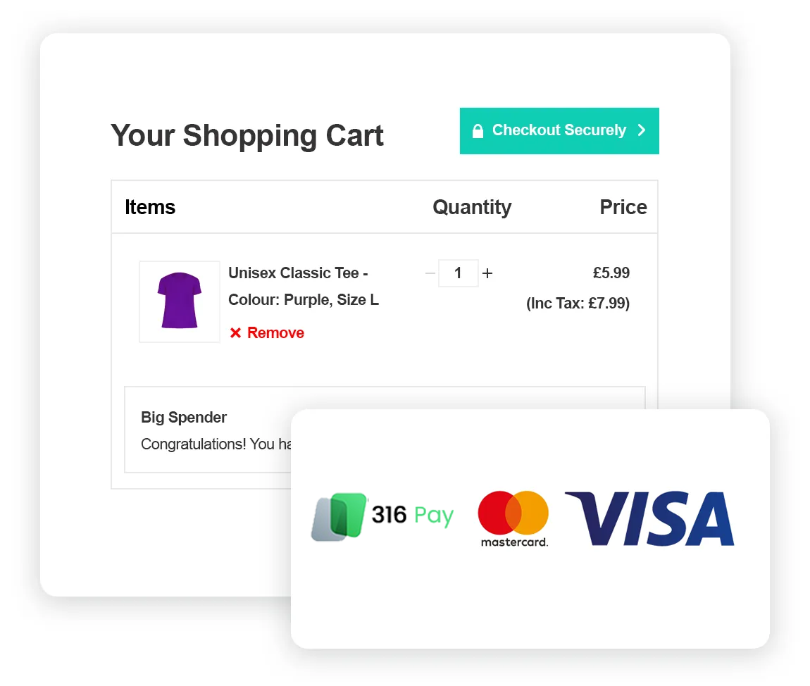Select the 316 Pay logo icon
Image resolution: width=810 pixels, height=686 pixels.
339,516
